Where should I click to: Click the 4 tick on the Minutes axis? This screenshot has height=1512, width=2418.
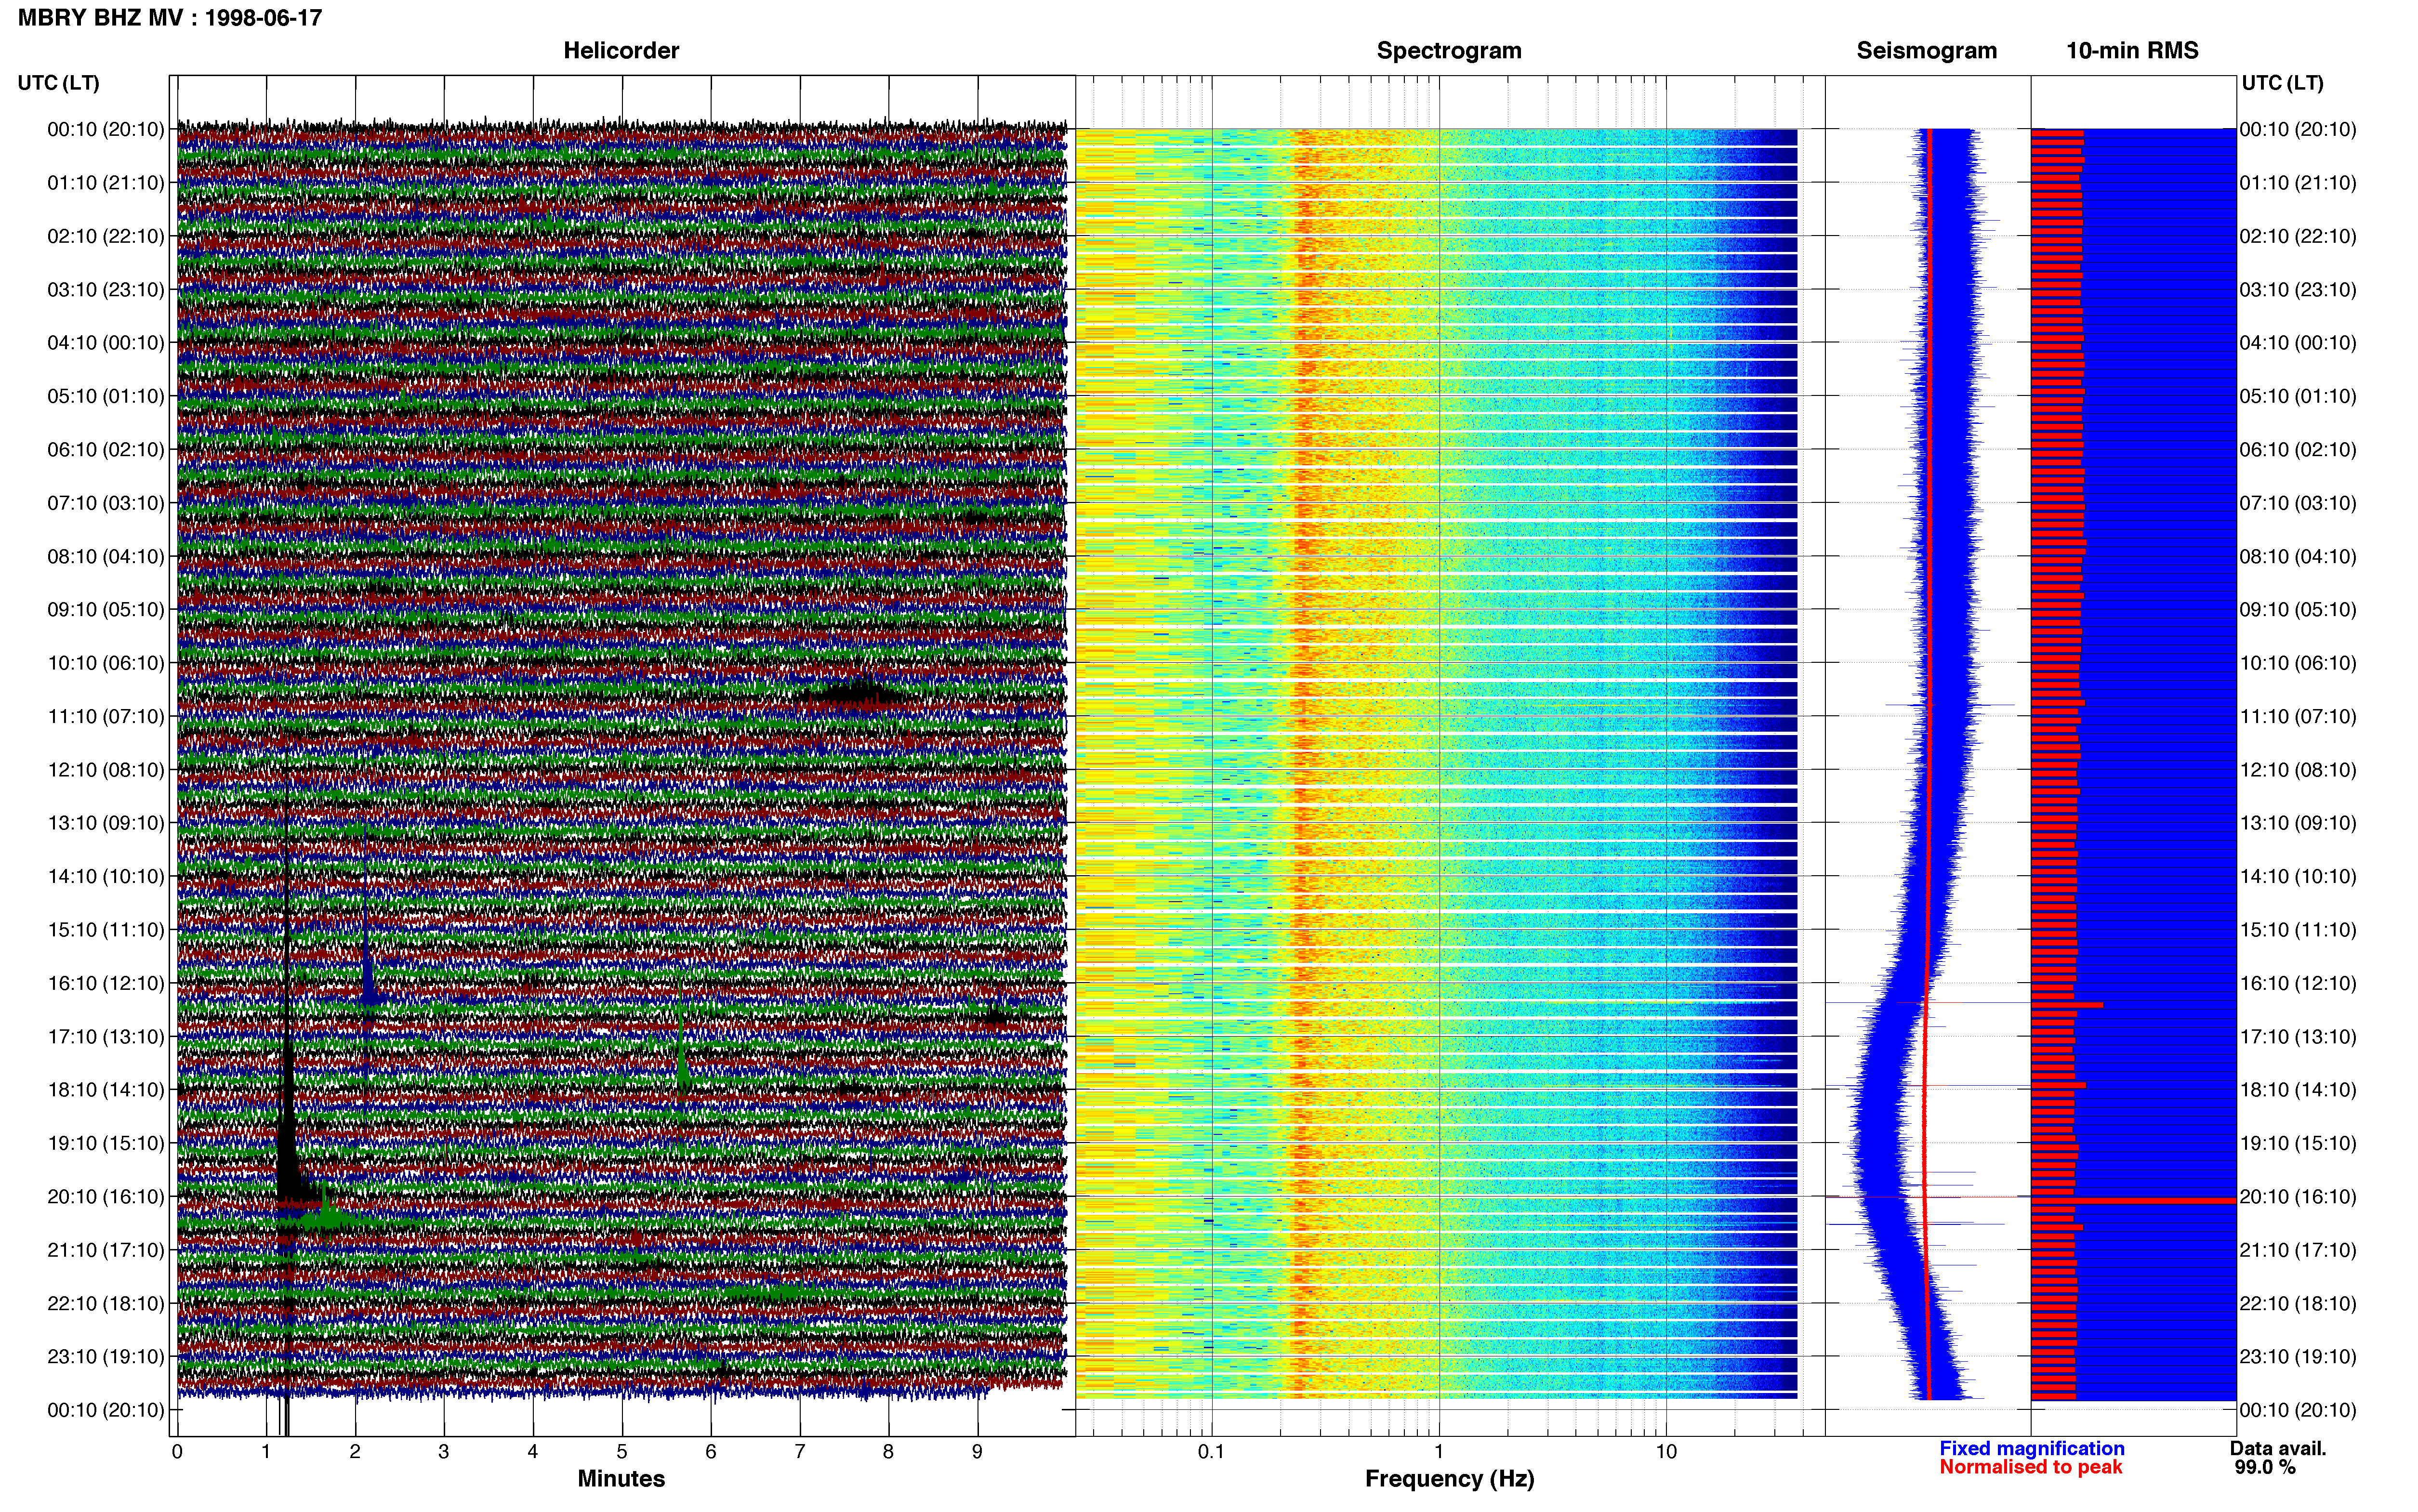533,1452
